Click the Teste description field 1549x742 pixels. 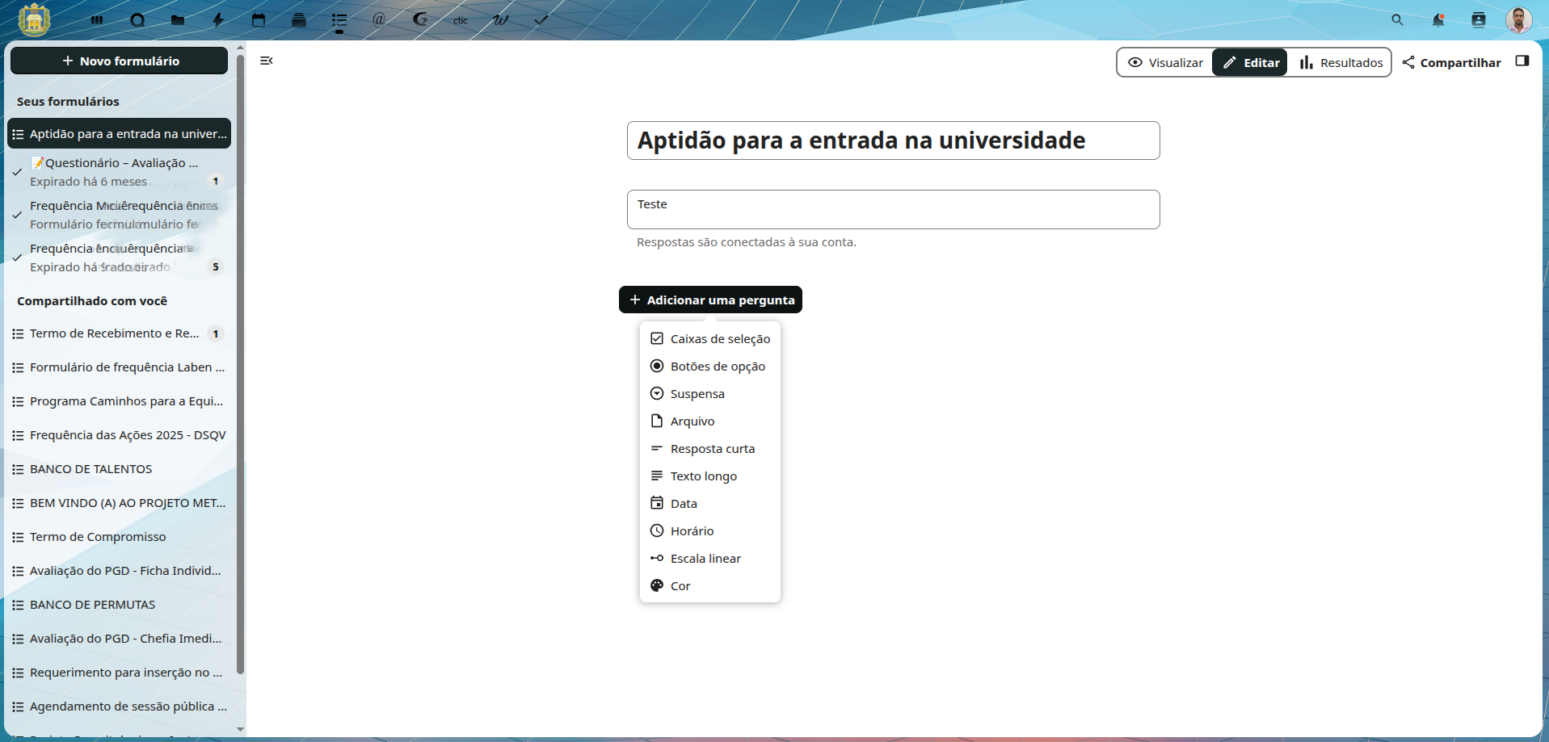tap(893, 209)
